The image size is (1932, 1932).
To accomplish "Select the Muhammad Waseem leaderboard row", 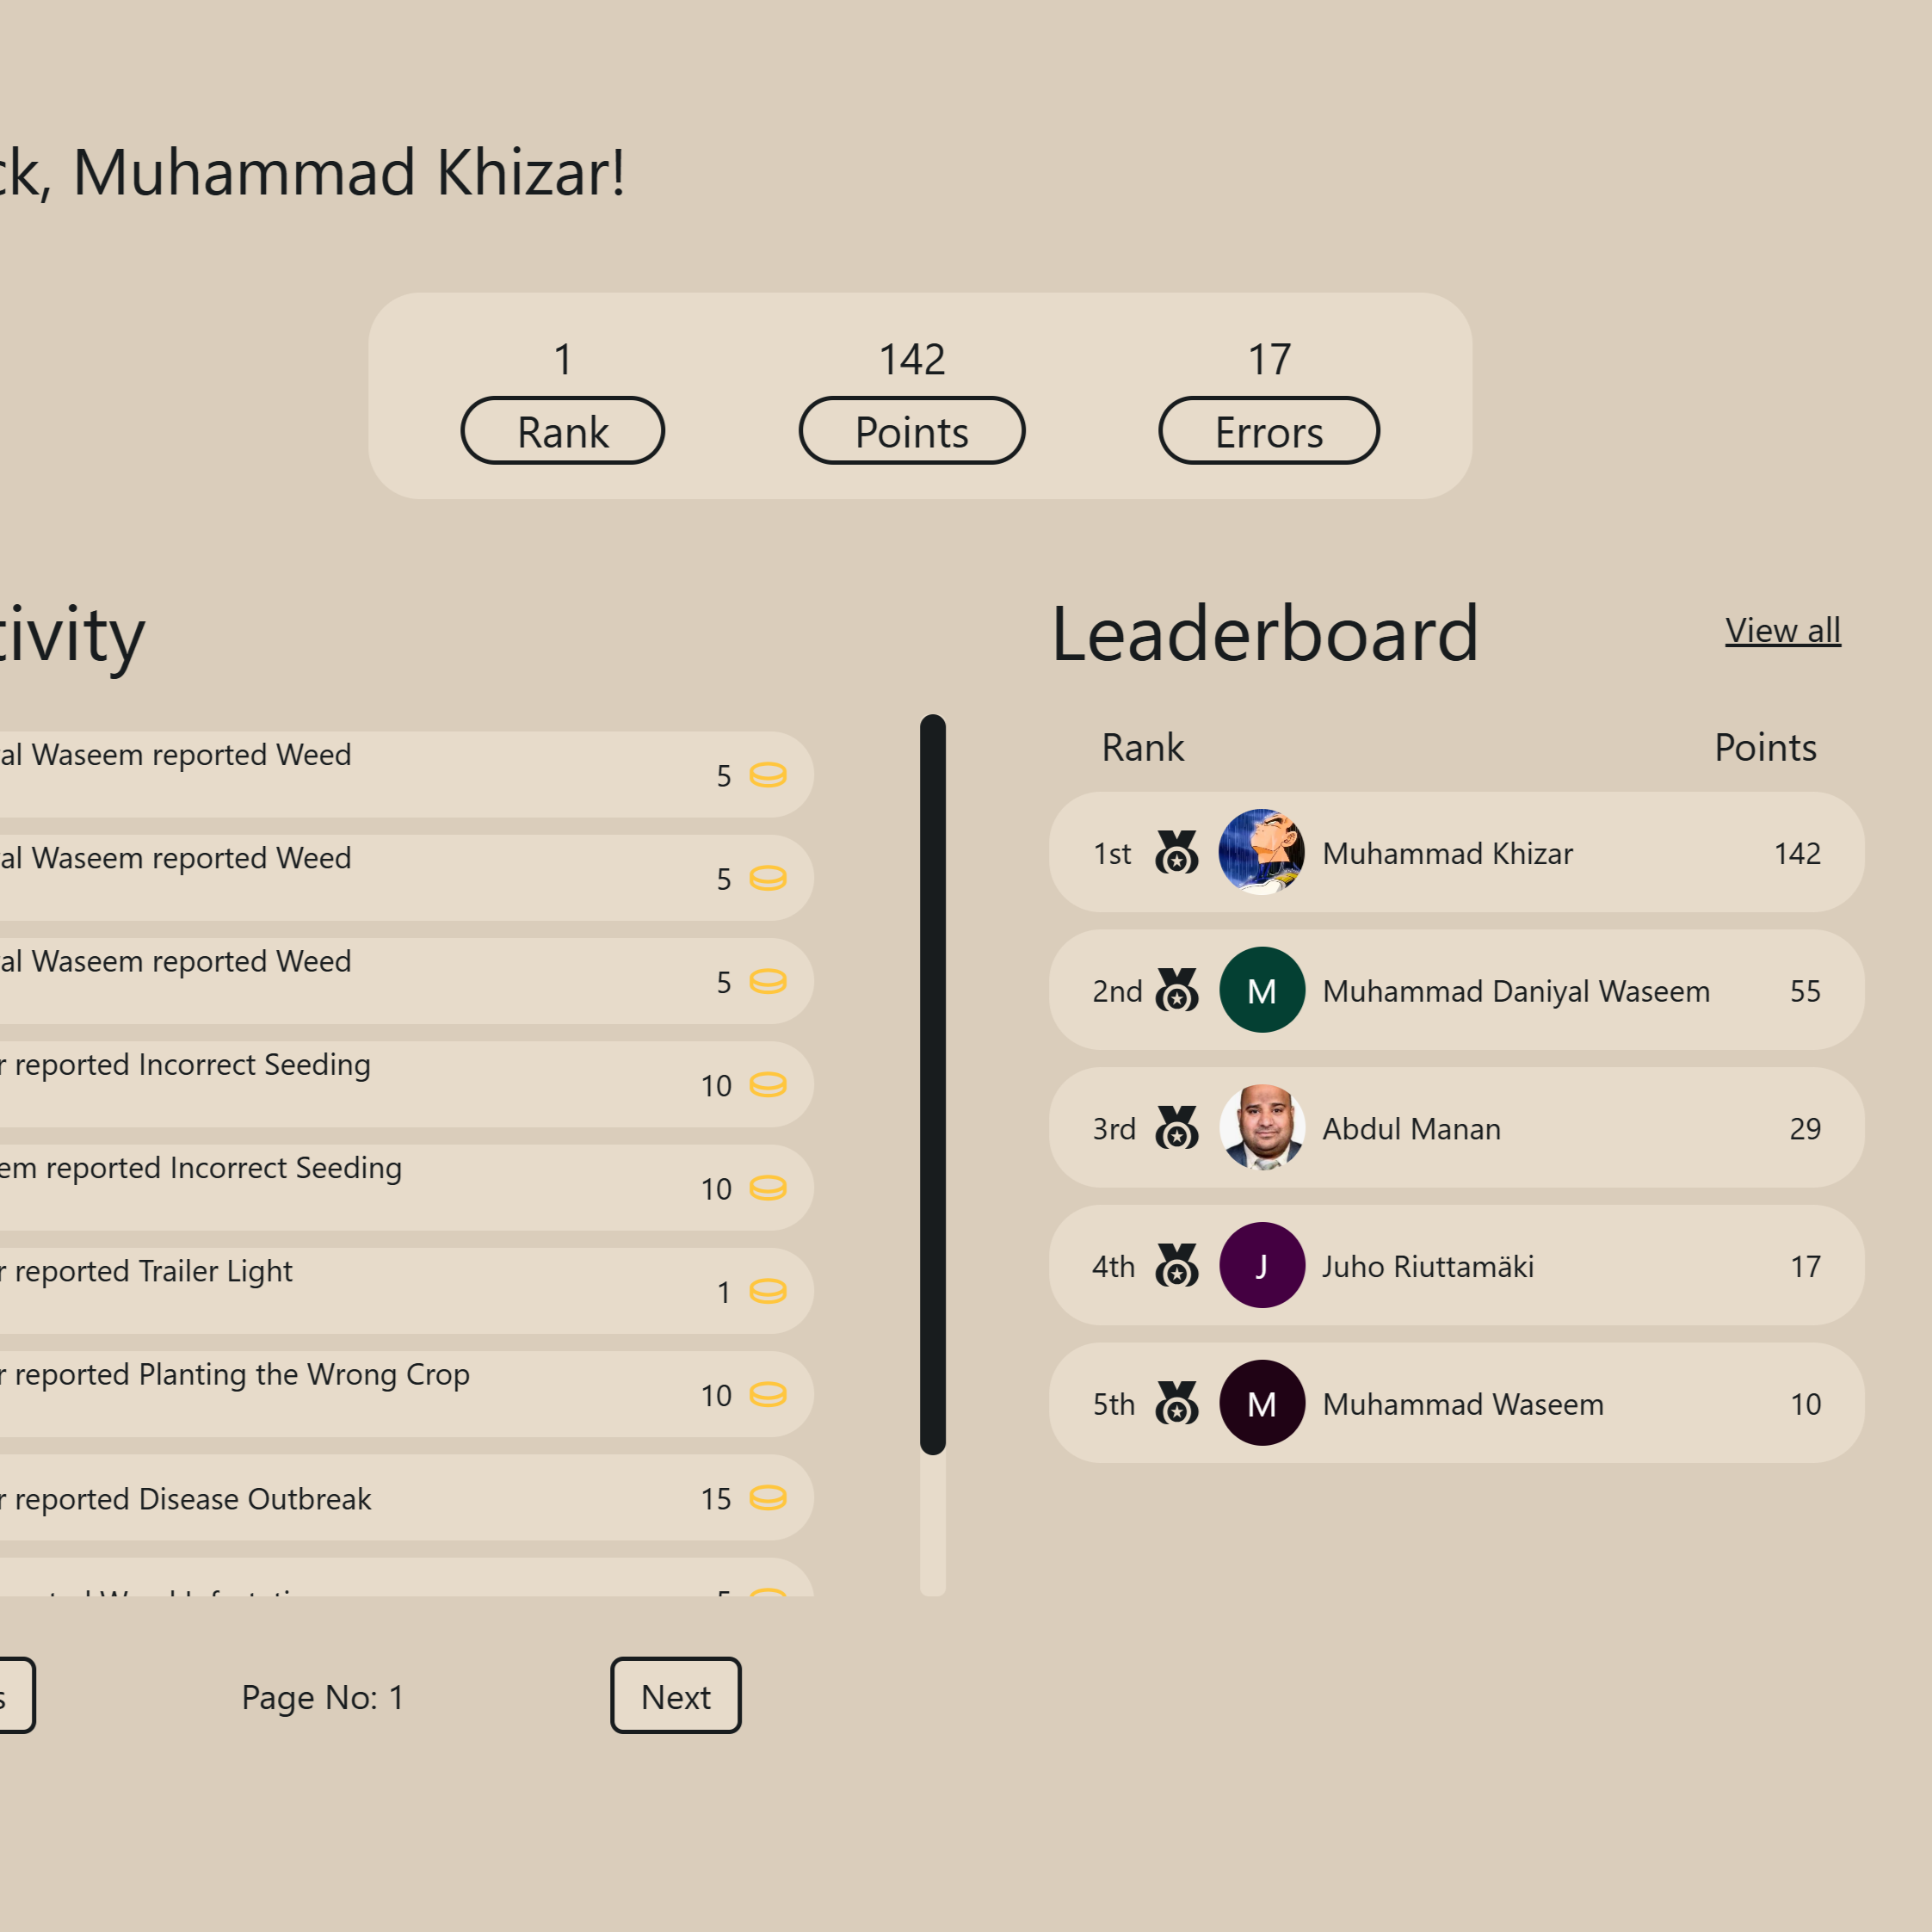I will 1457,1403.
